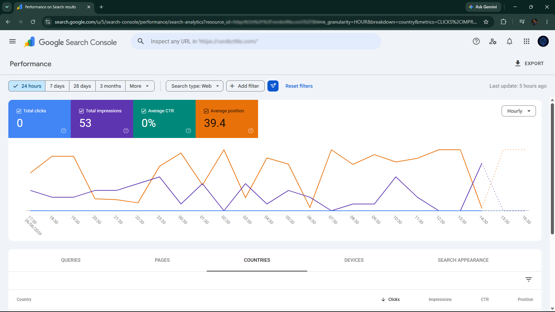Uncheck the Average position metric
Viewport: 555px width, 312px height.
[x=206, y=111]
